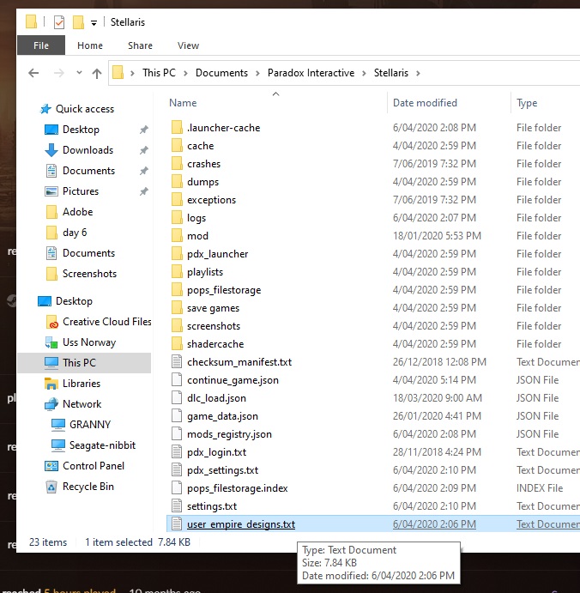Switch to the Home ribbon tab
This screenshot has height=593, width=580.
coord(90,45)
